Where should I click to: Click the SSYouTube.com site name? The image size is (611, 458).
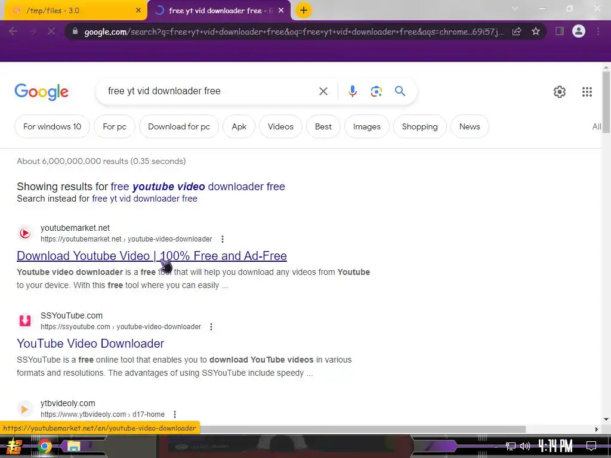pos(72,315)
